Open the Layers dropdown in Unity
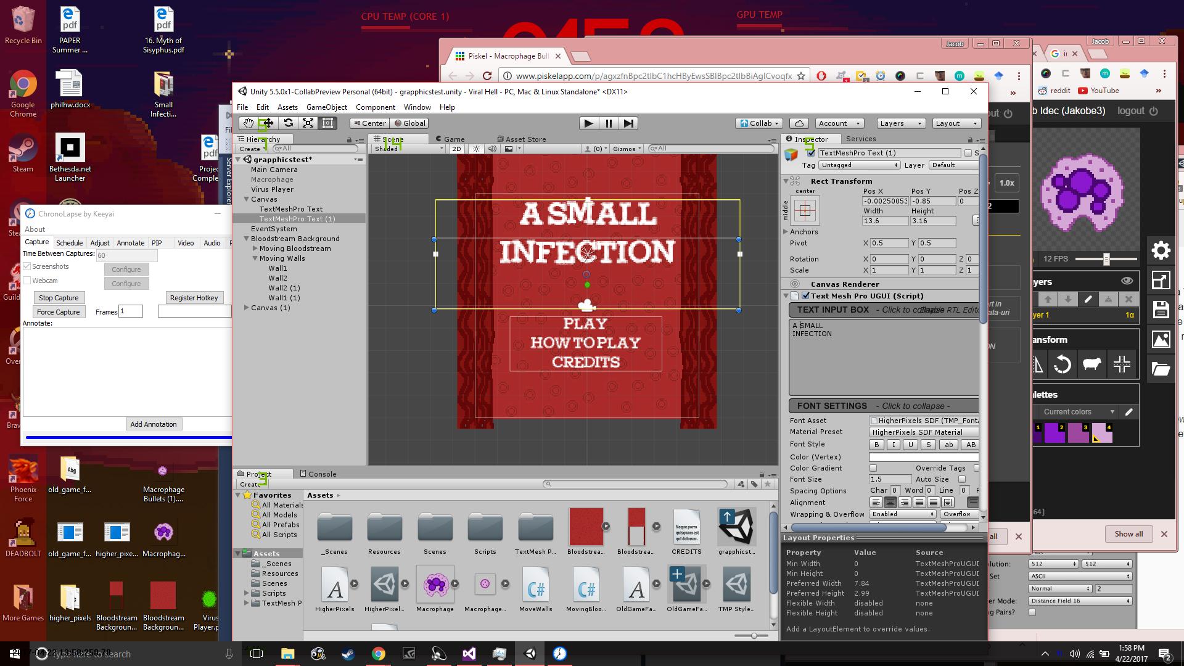 point(900,123)
